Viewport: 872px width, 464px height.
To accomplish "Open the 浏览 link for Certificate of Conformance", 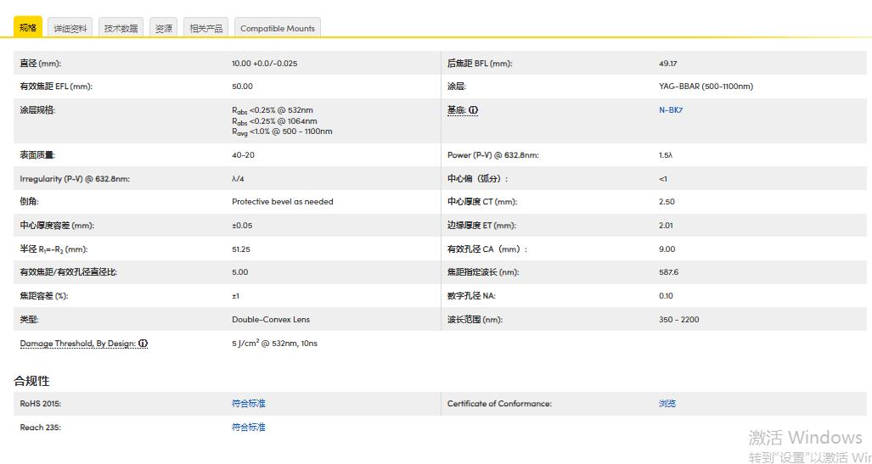I will tap(667, 404).
